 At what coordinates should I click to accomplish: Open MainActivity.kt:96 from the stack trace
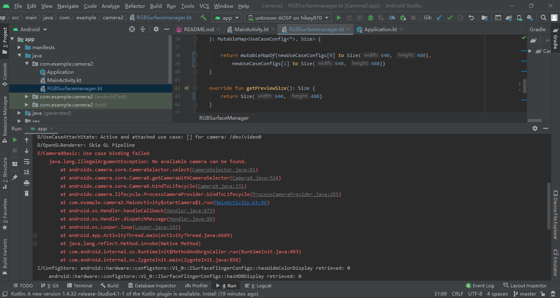[x=241, y=202]
